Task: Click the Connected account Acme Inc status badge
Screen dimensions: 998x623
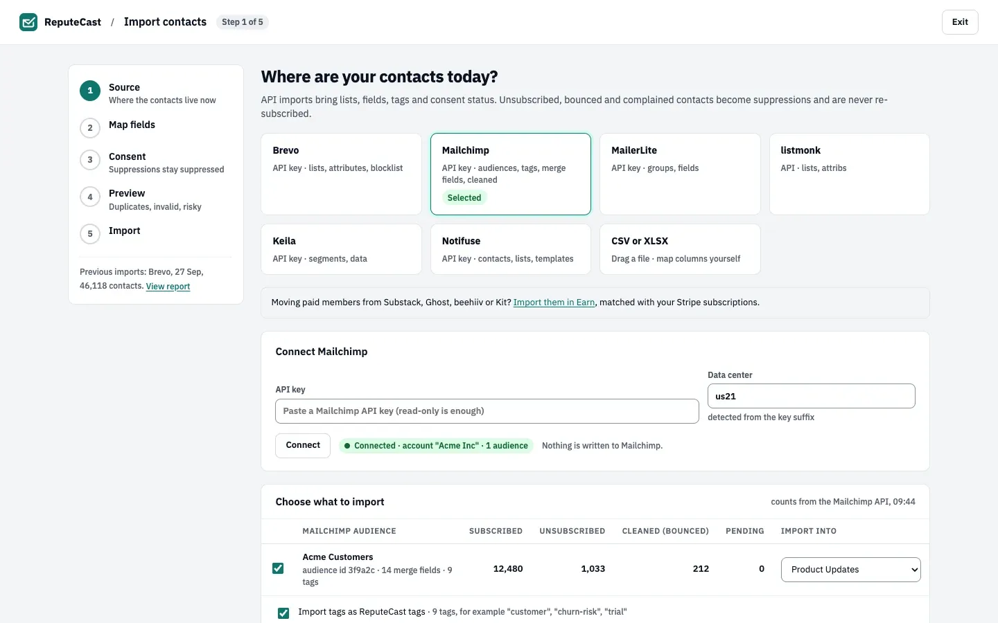Action: 436,446
